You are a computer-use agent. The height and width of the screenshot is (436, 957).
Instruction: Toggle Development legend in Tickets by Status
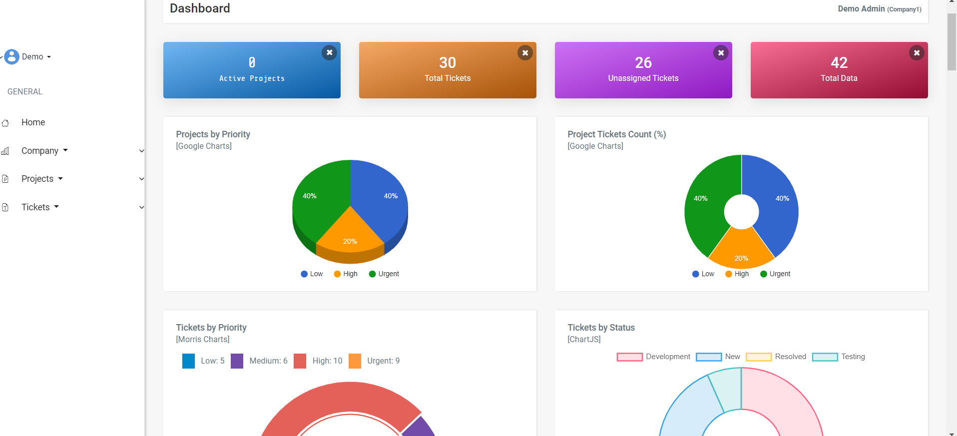653,357
